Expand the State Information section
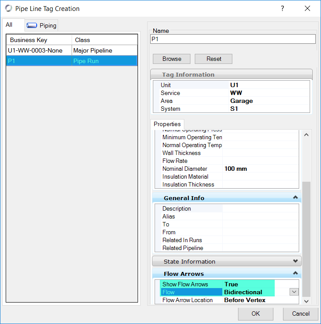This screenshot has width=321, height=324. (296, 261)
